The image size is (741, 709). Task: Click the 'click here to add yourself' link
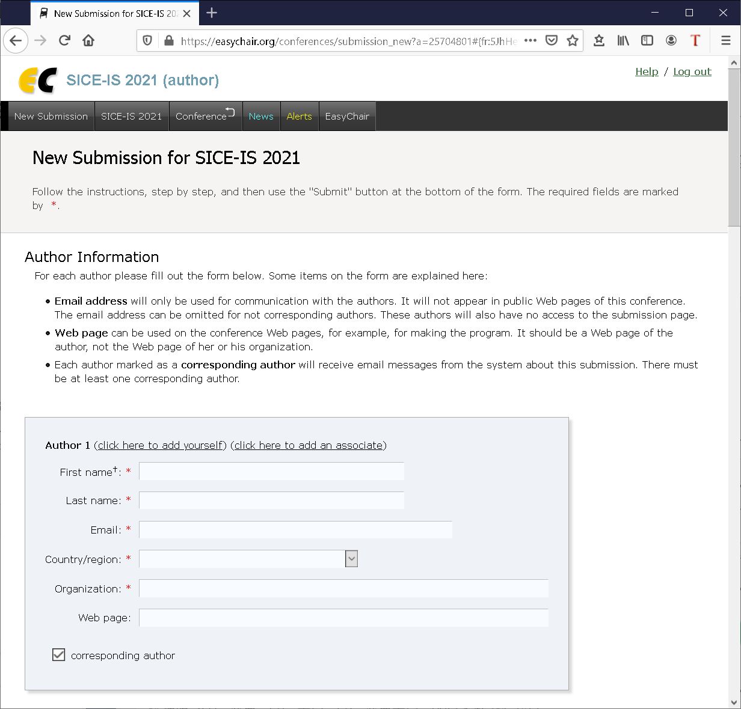[160, 445]
